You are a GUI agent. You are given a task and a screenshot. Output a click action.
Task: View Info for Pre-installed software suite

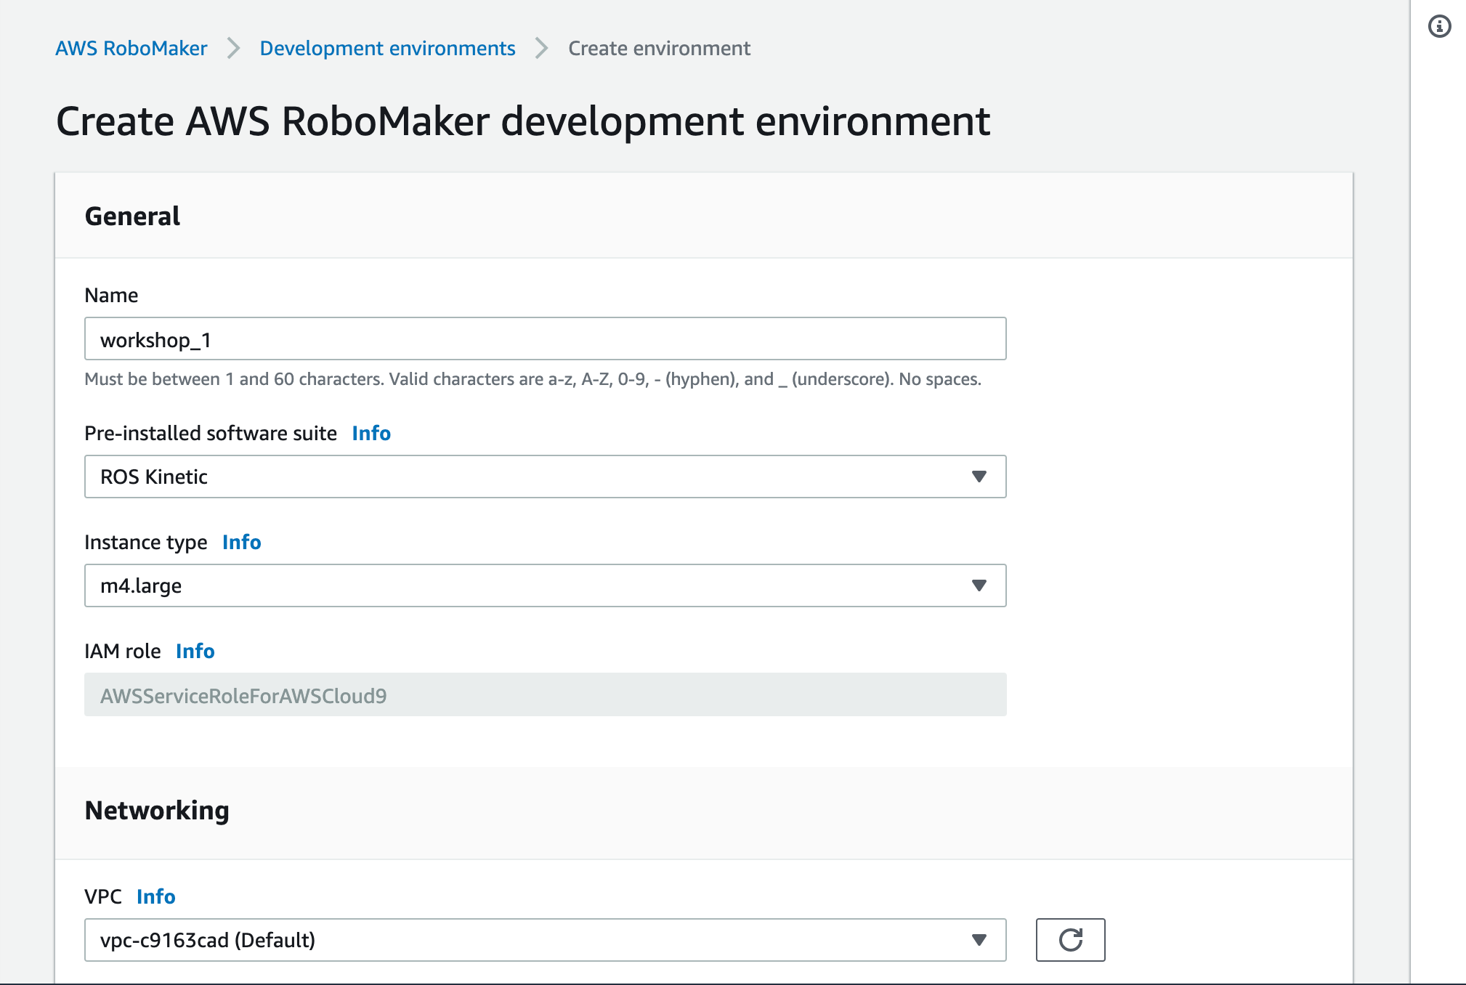(x=370, y=433)
